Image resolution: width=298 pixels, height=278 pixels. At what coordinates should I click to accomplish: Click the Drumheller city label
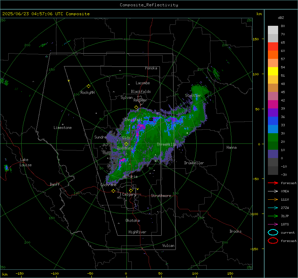click(194, 163)
